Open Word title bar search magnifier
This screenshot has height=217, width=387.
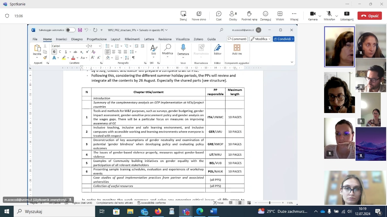pos(222,30)
